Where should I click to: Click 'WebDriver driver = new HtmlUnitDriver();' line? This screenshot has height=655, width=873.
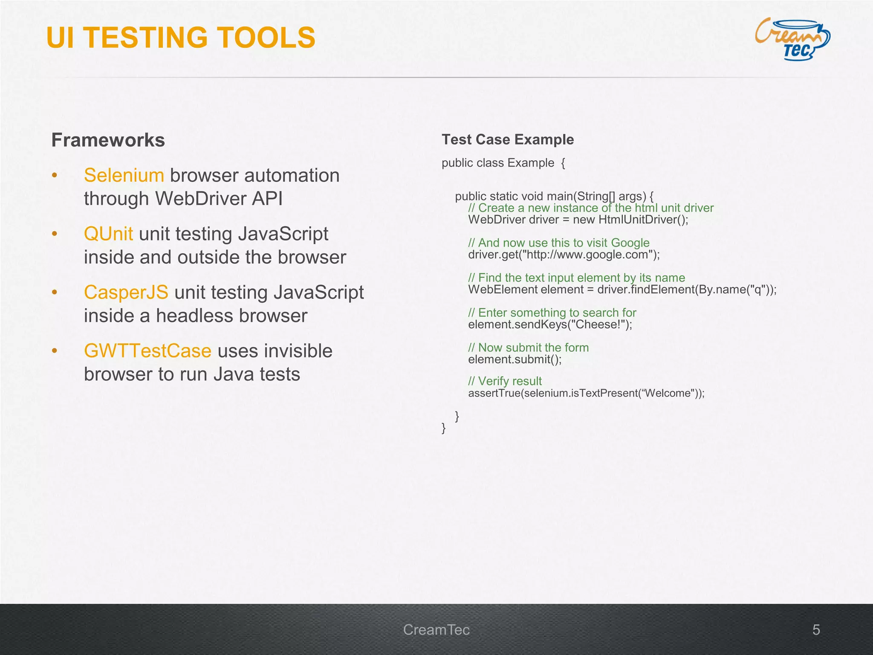click(578, 220)
